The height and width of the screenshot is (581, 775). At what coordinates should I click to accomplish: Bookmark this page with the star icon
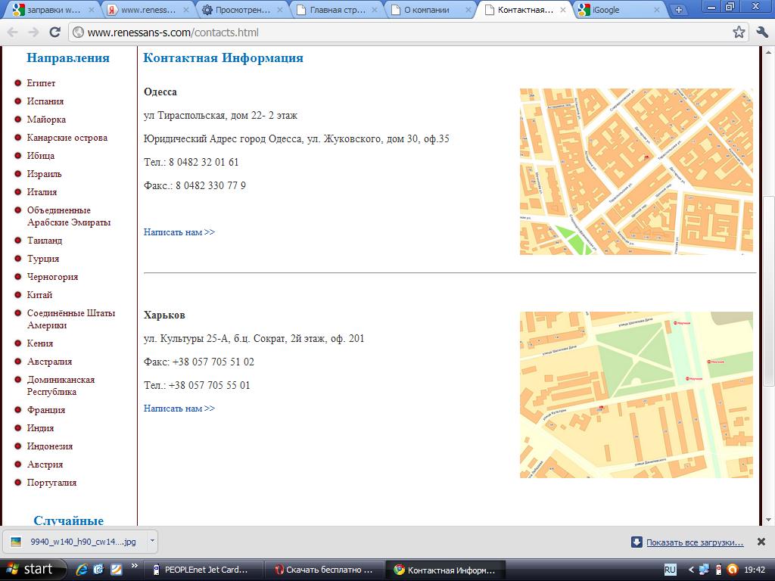click(739, 33)
